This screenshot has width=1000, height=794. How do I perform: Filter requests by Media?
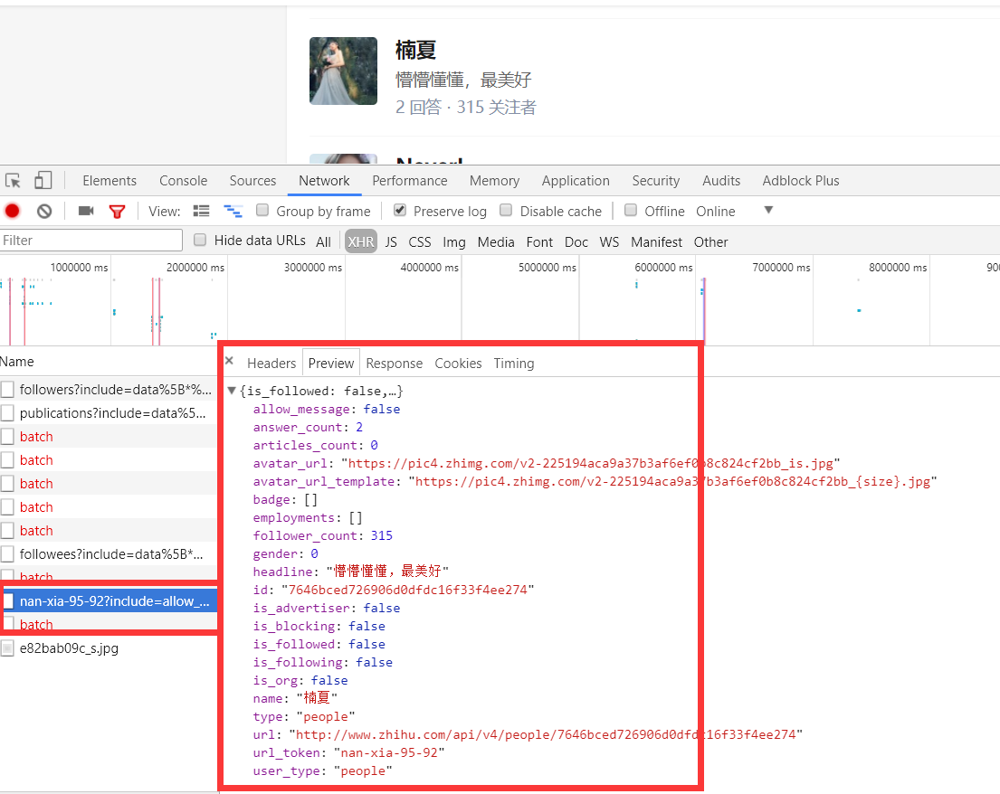tap(496, 242)
